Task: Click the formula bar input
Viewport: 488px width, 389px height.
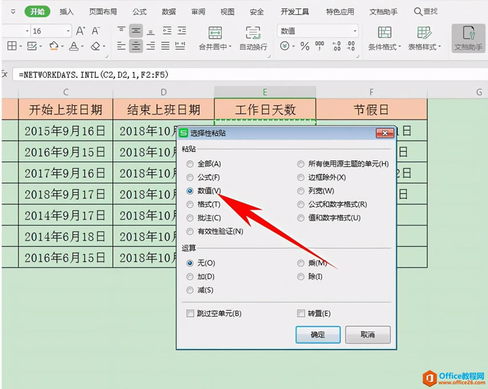Action: pos(249,75)
